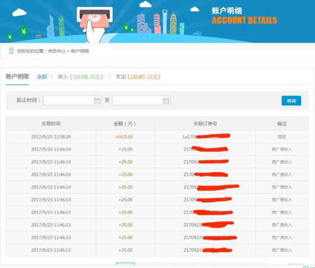Click the 金额（元）column header
This screenshot has height=268, width=315.
(x=125, y=123)
